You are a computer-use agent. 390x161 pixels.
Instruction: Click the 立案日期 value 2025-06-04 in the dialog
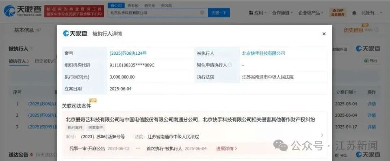120,89
